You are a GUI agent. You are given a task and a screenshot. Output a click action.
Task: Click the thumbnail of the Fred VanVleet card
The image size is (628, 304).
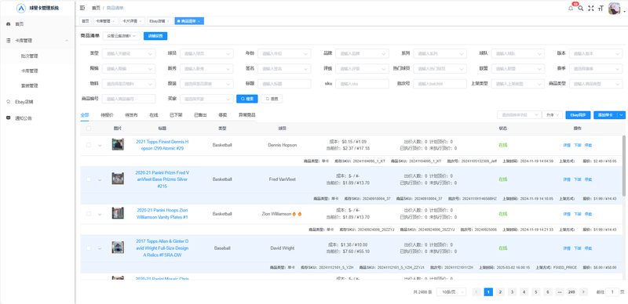[118, 179]
